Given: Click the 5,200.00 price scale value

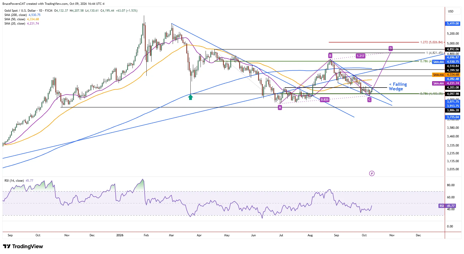Looking at the screenshot, I should (453, 34).
